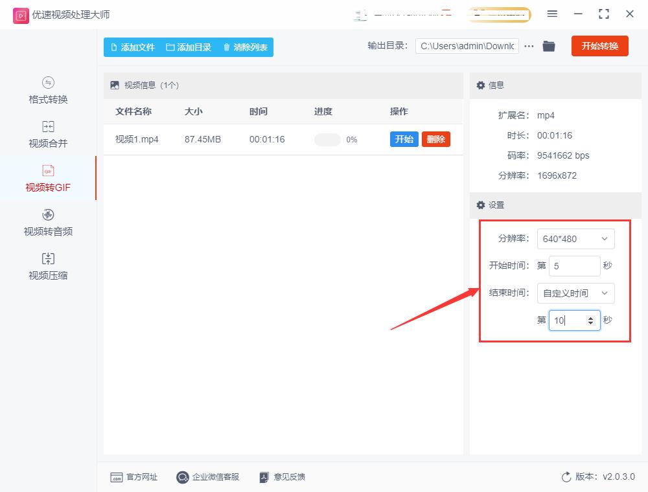The width and height of the screenshot is (648, 492).
Task: Open the app hamburger menu
Action: coord(552,13)
